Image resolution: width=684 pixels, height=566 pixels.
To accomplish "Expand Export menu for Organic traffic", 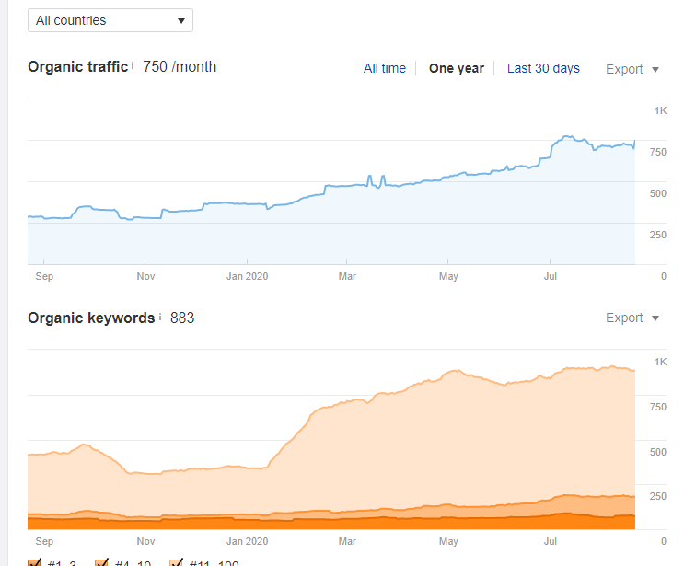I will click(x=632, y=69).
